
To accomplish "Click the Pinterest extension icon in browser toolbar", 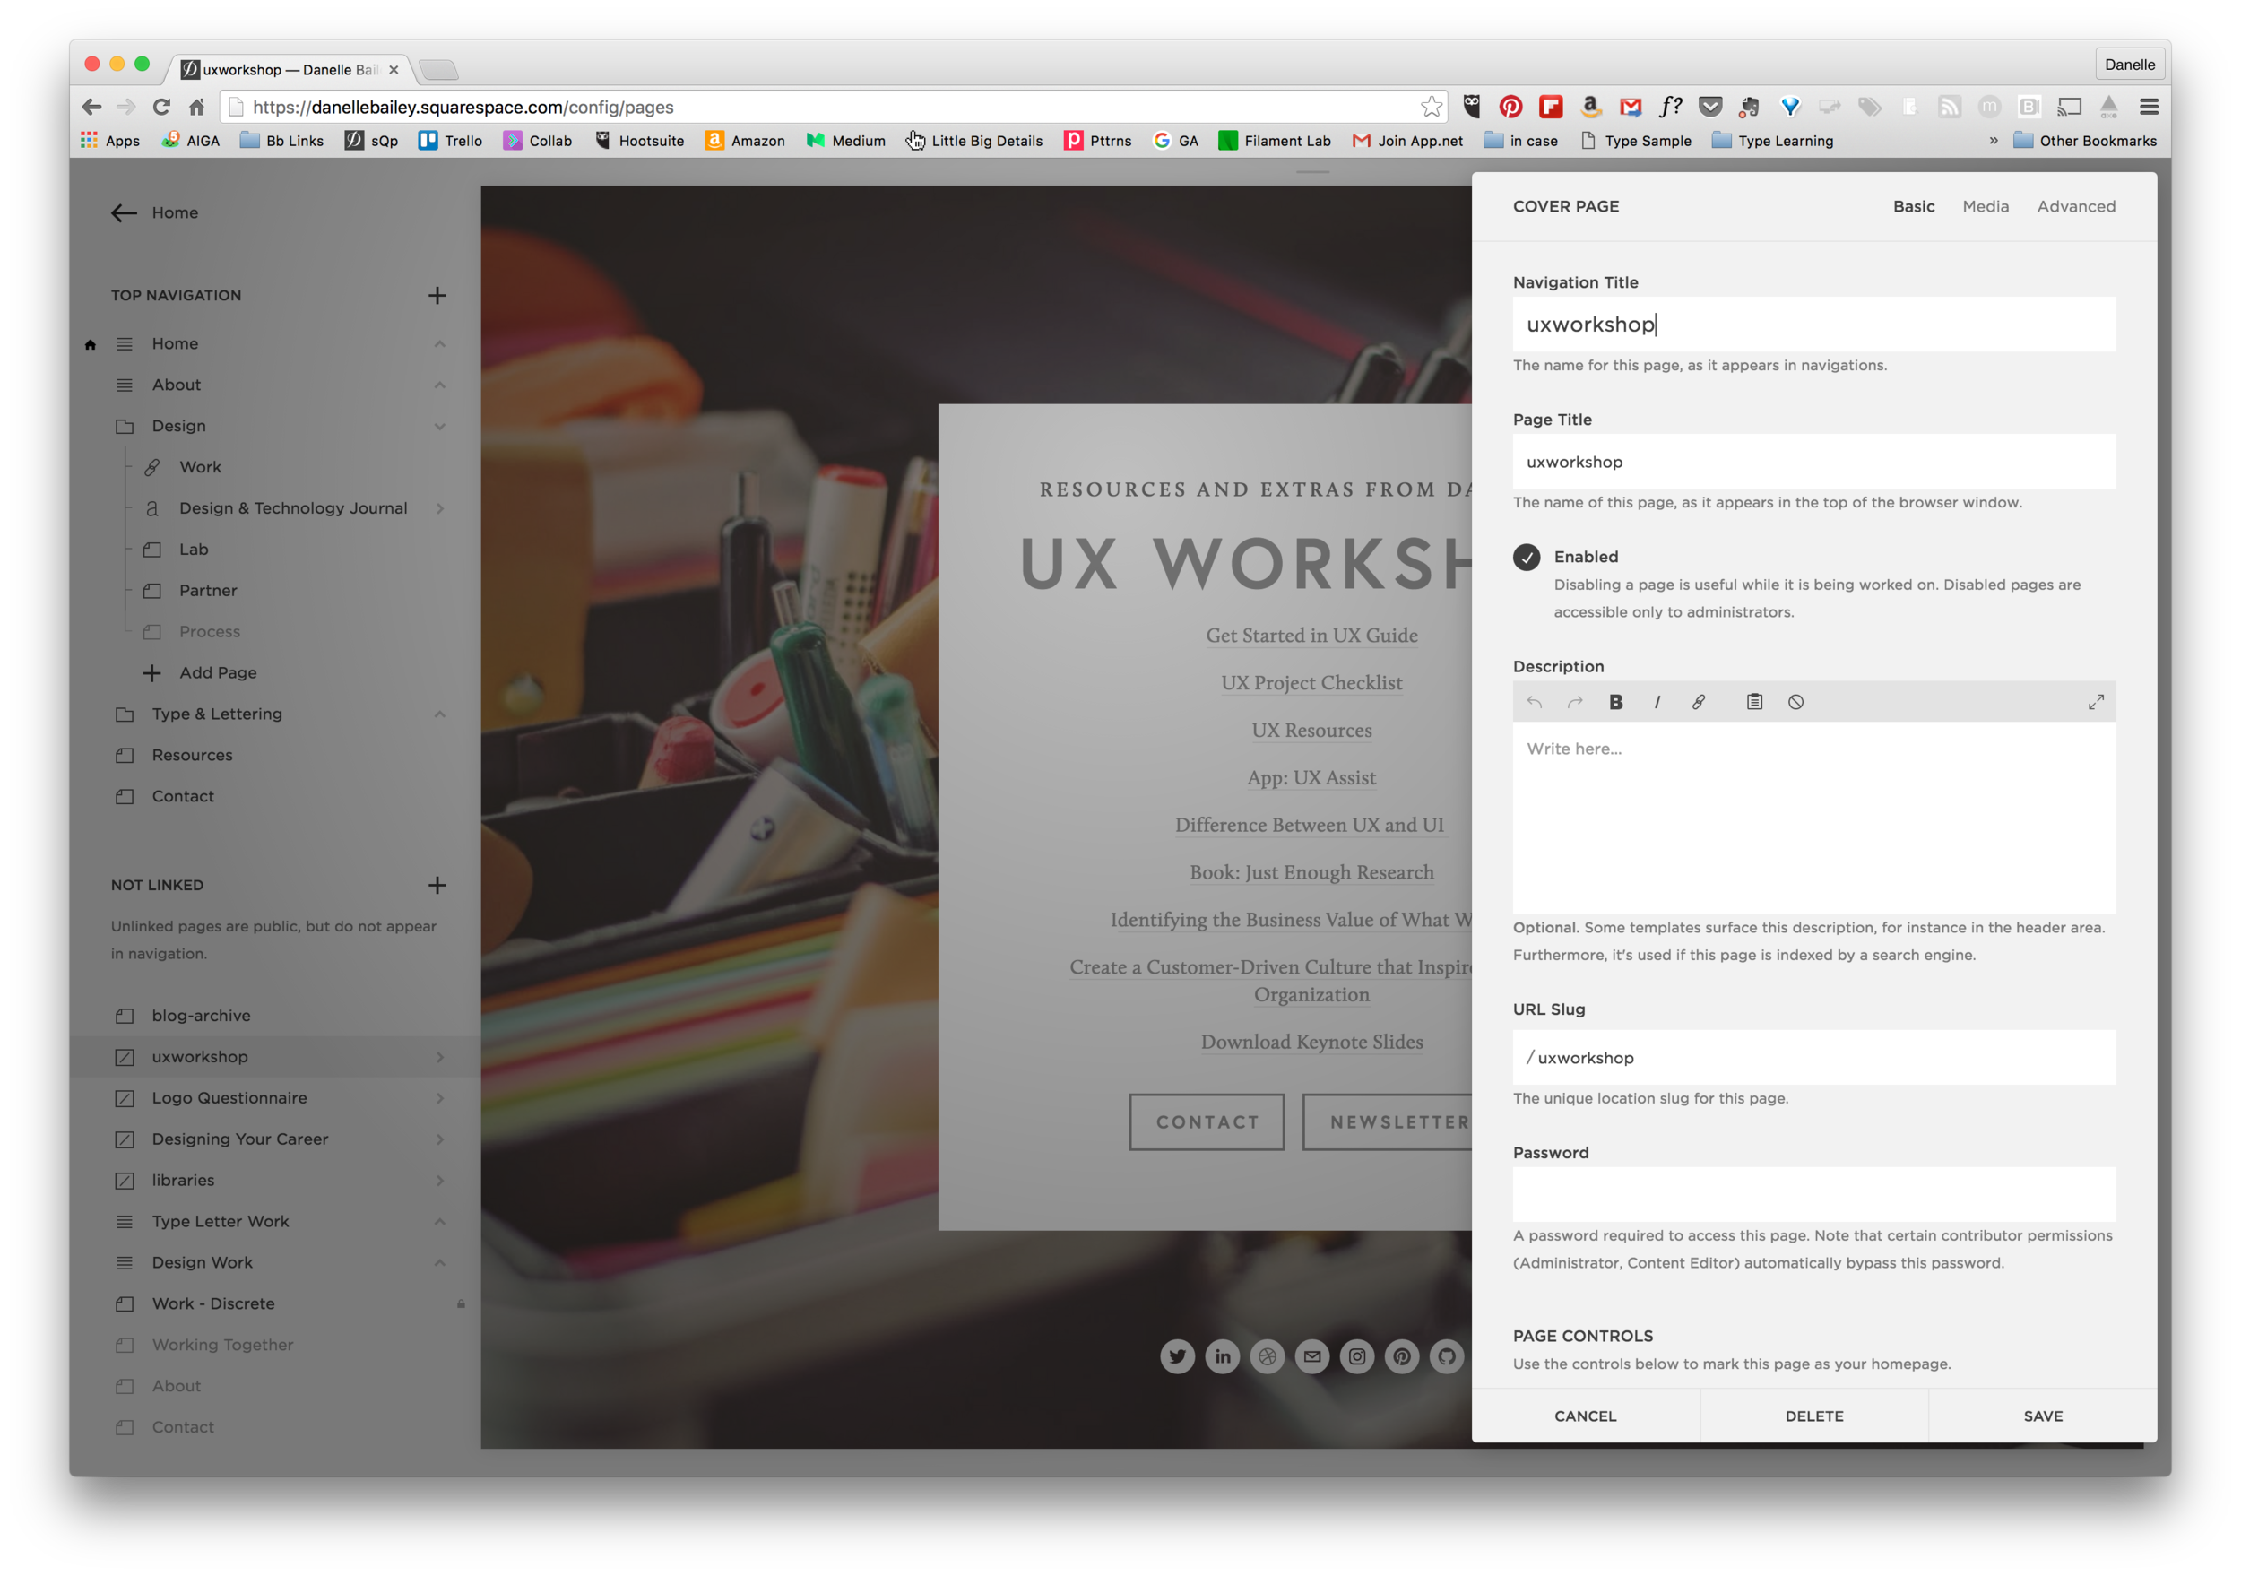I will point(1510,107).
